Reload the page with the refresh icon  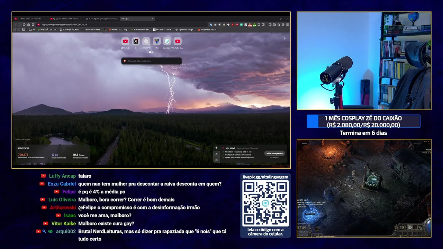(x=24, y=25)
